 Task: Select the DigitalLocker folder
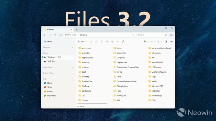point(121,62)
